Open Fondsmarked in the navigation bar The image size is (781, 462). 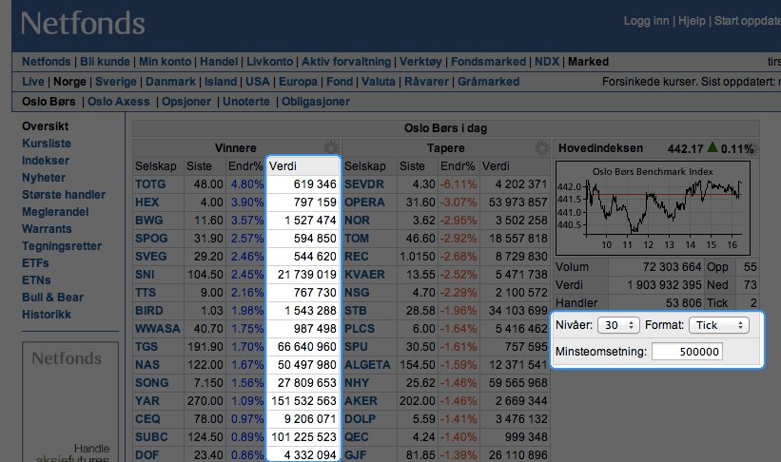(488, 62)
